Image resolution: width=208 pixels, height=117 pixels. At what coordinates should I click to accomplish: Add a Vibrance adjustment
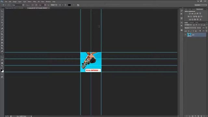point(200,14)
